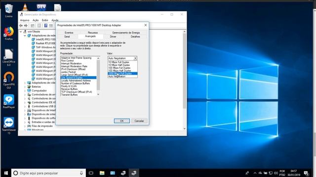The height and width of the screenshot is (177, 316).
Task: Switch to the Eventos tab
Action: click(69, 32)
